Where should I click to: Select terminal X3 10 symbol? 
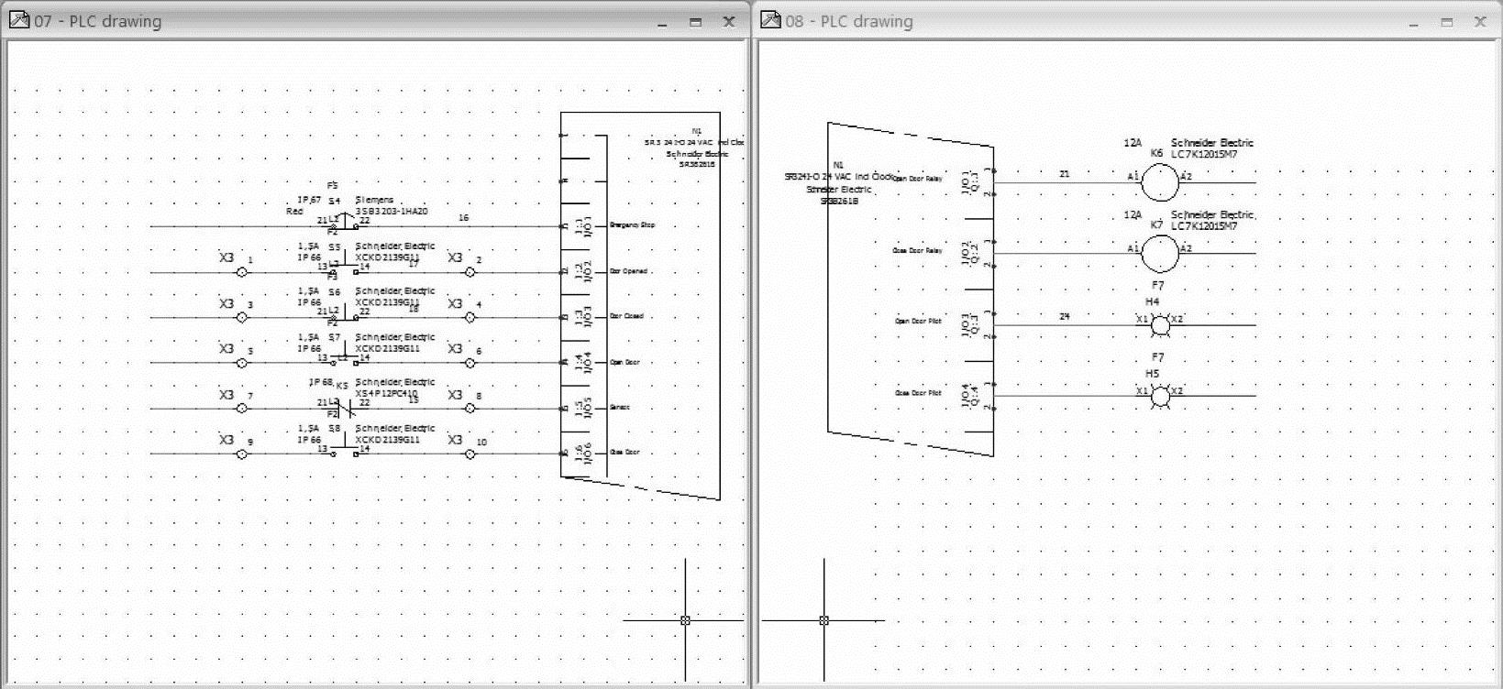pos(470,454)
